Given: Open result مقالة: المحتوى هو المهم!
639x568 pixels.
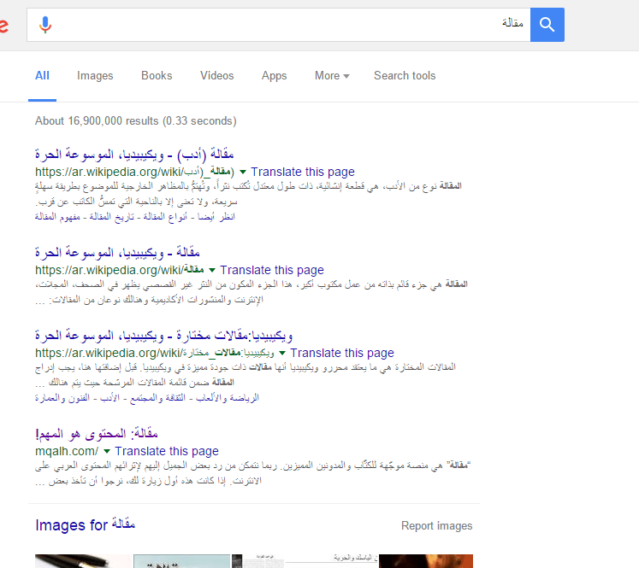Looking at the screenshot, I should (x=97, y=434).
